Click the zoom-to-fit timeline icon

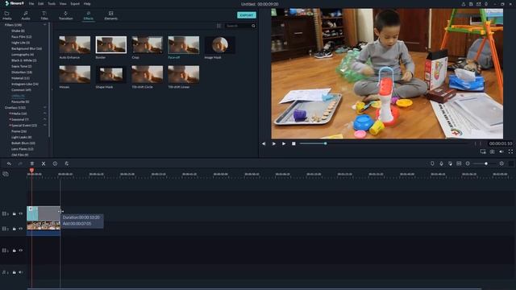(459, 164)
